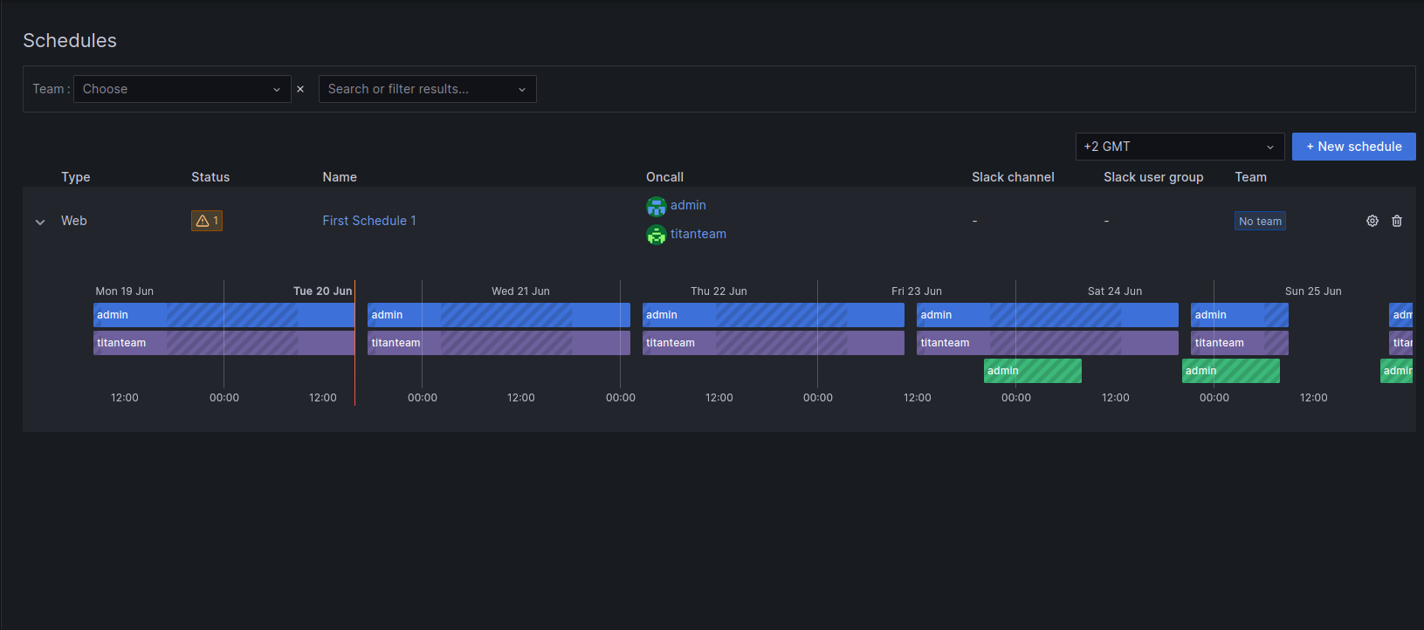Image resolution: width=1424 pixels, height=630 pixels.
Task: Open the Team Choose dropdown
Action: 182,89
